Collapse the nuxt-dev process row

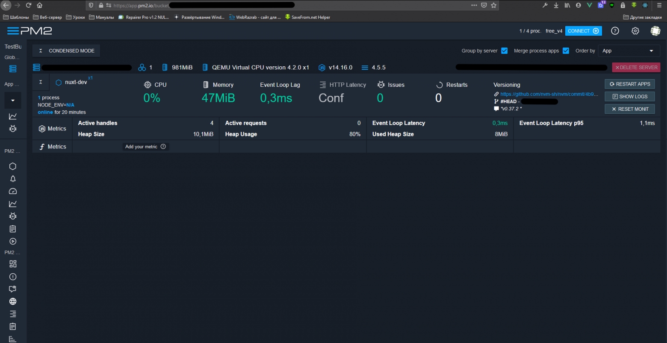click(x=41, y=82)
